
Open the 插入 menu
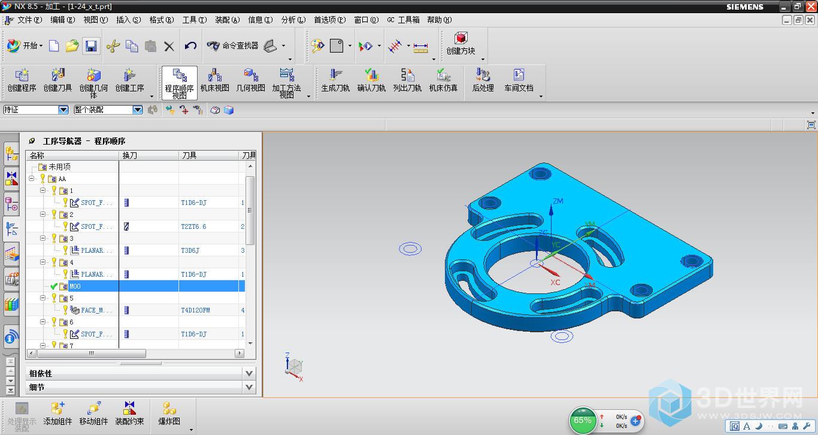click(128, 20)
